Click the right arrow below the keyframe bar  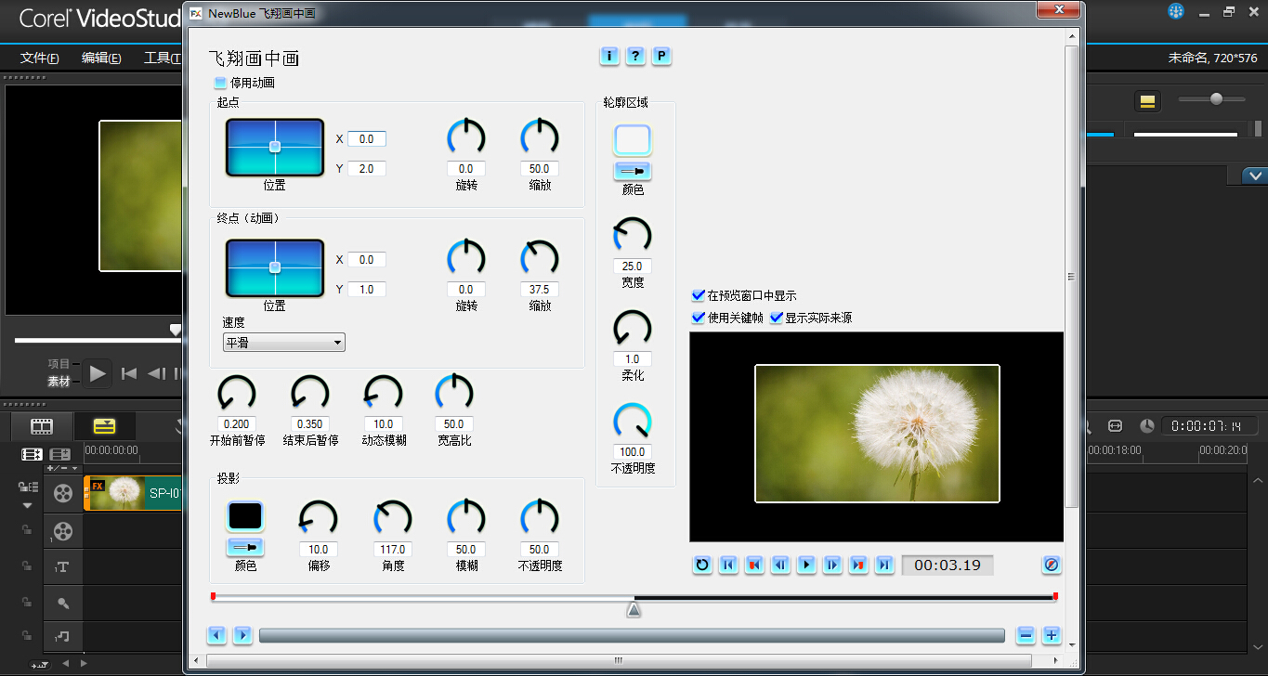coord(242,635)
